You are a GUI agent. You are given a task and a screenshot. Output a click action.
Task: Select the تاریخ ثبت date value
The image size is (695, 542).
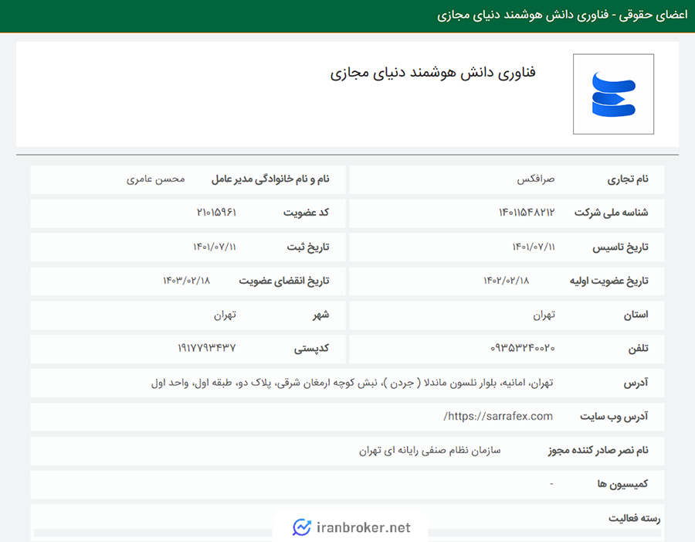(215, 247)
